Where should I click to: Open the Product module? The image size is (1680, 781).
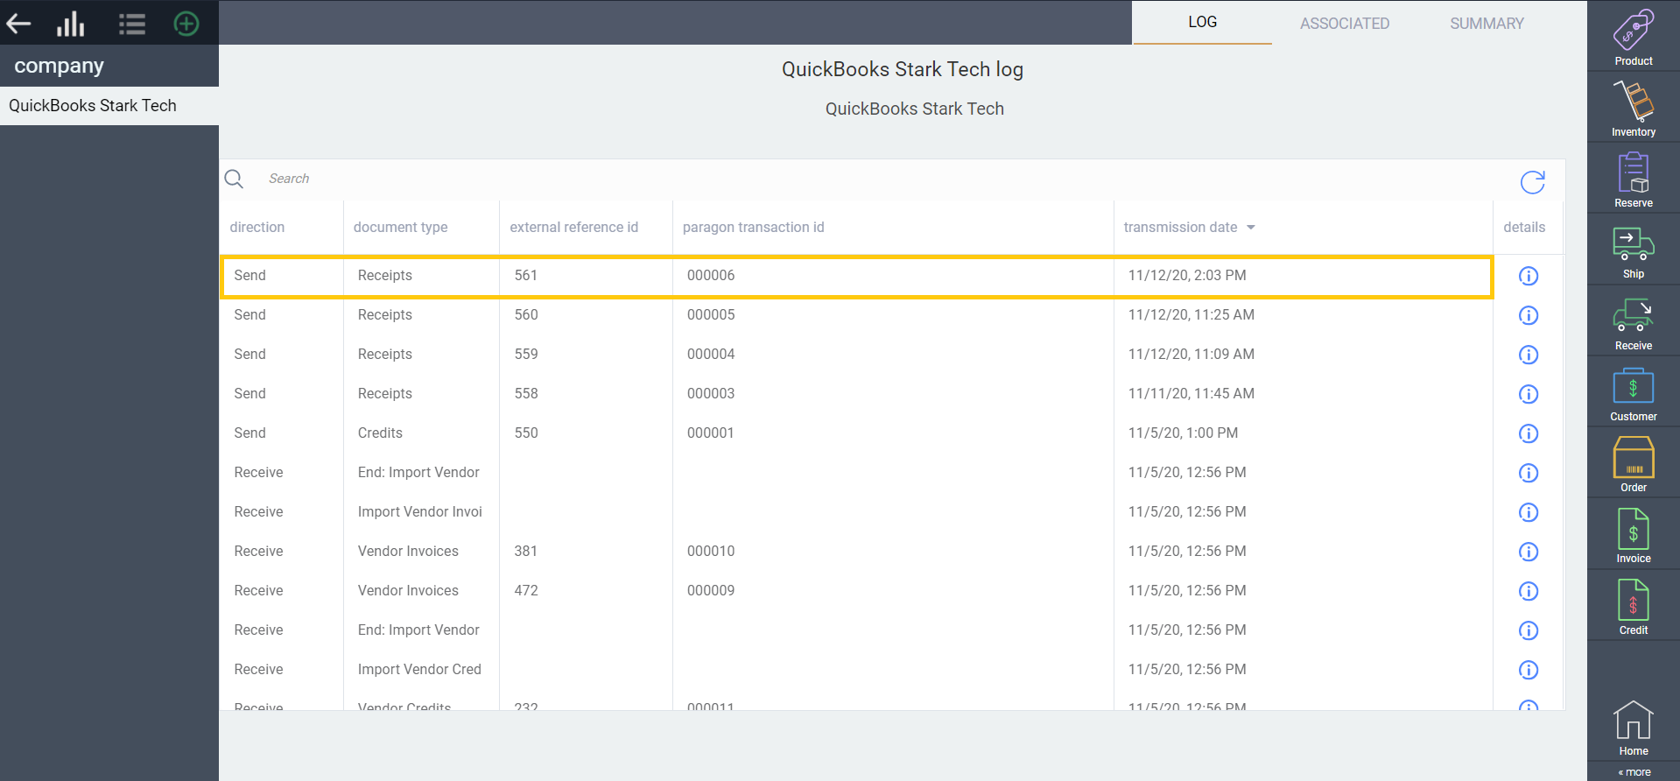coord(1634,38)
